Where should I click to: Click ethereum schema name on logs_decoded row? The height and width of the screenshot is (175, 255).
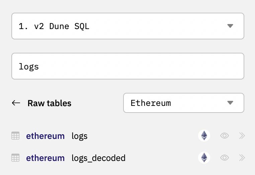tap(46, 158)
